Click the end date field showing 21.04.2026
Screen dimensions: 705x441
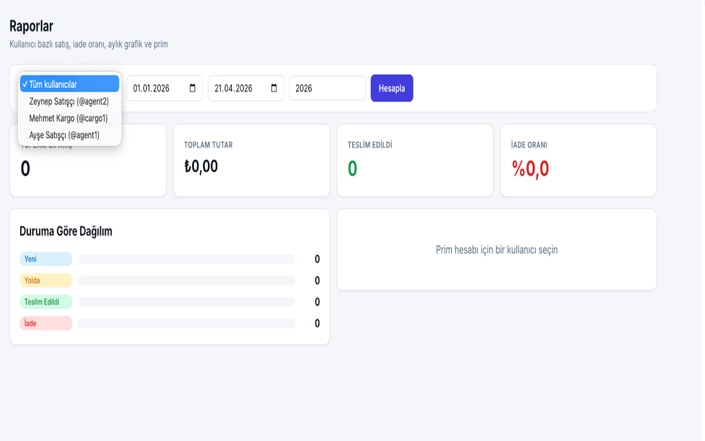tap(236, 88)
